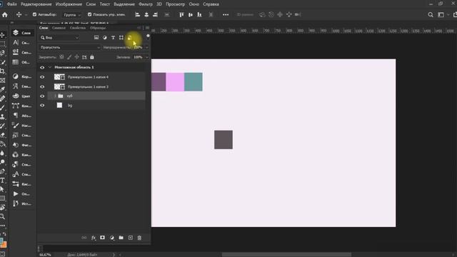Open the Фильтр menu
Screen dimensions: 457x257
146,4
